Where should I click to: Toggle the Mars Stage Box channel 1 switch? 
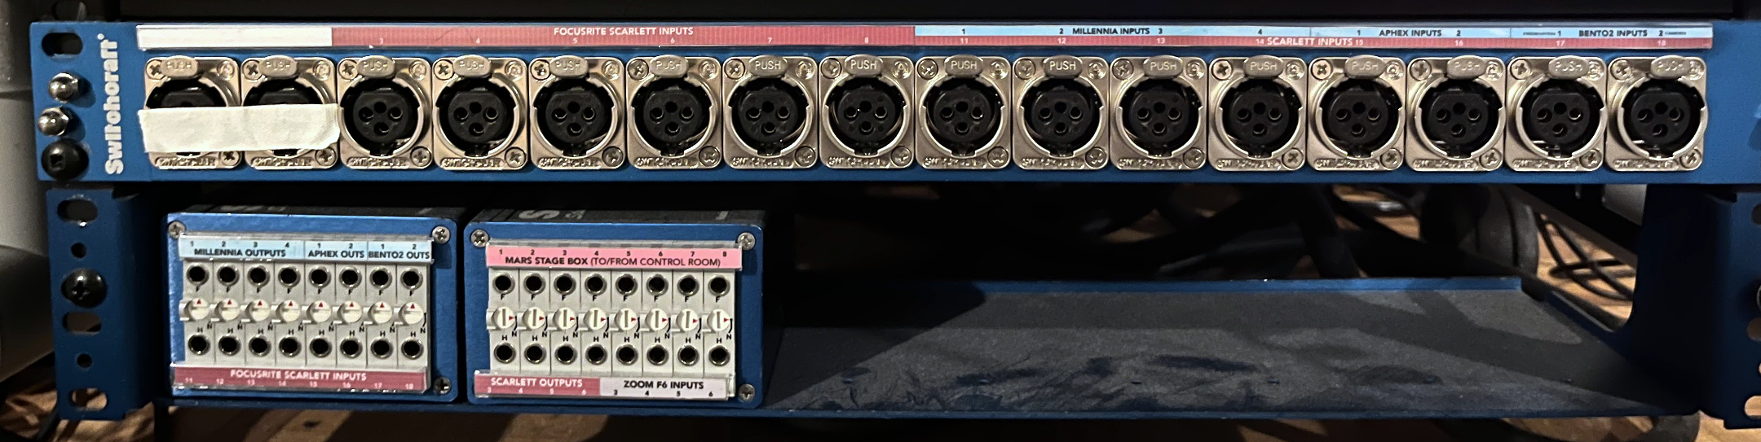click(x=503, y=318)
